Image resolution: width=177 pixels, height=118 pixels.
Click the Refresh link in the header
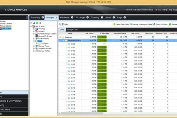tap(129, 10)
